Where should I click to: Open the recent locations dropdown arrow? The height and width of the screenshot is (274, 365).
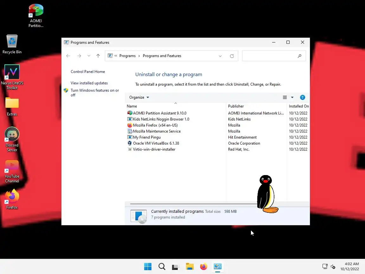click(89, 56)
